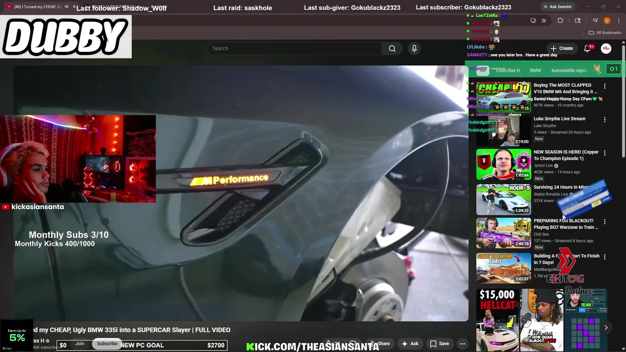Open the more actions ellipsis under video
The width and height of the screenshot is (626, 352).
coord(462,344)
